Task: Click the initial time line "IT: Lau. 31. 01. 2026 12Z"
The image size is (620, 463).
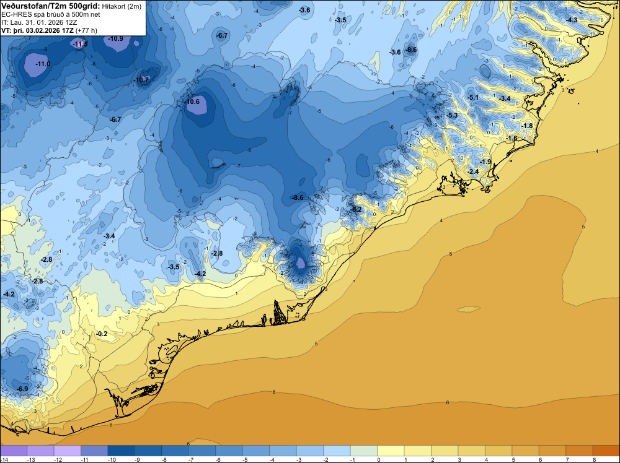Action: click(x=39, y=22)
